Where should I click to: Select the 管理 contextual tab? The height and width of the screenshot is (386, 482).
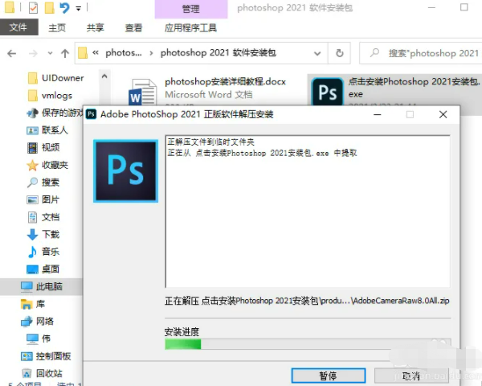[191, 9]
